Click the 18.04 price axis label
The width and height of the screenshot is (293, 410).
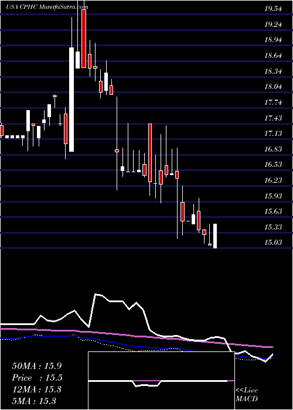[273, 87]
